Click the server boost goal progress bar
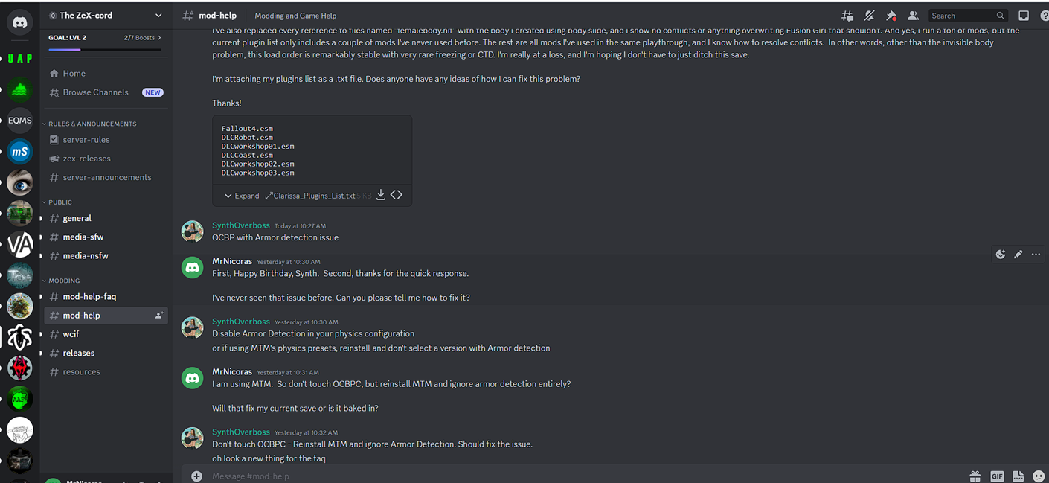Image resolution: width=1049 pixels, height=483 pixels. 105,50
